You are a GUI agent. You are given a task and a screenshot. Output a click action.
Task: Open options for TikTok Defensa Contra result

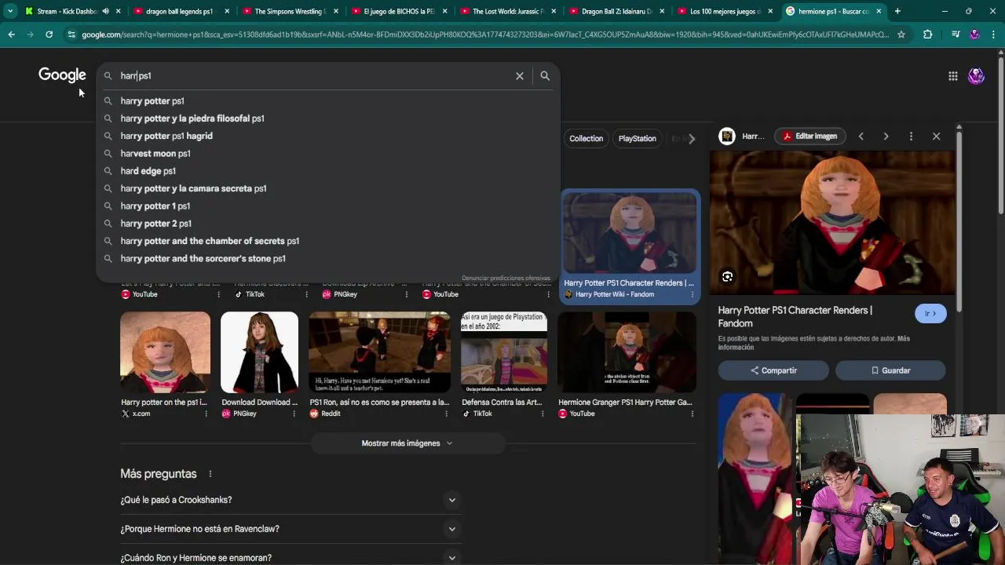(x=542, y=414)
